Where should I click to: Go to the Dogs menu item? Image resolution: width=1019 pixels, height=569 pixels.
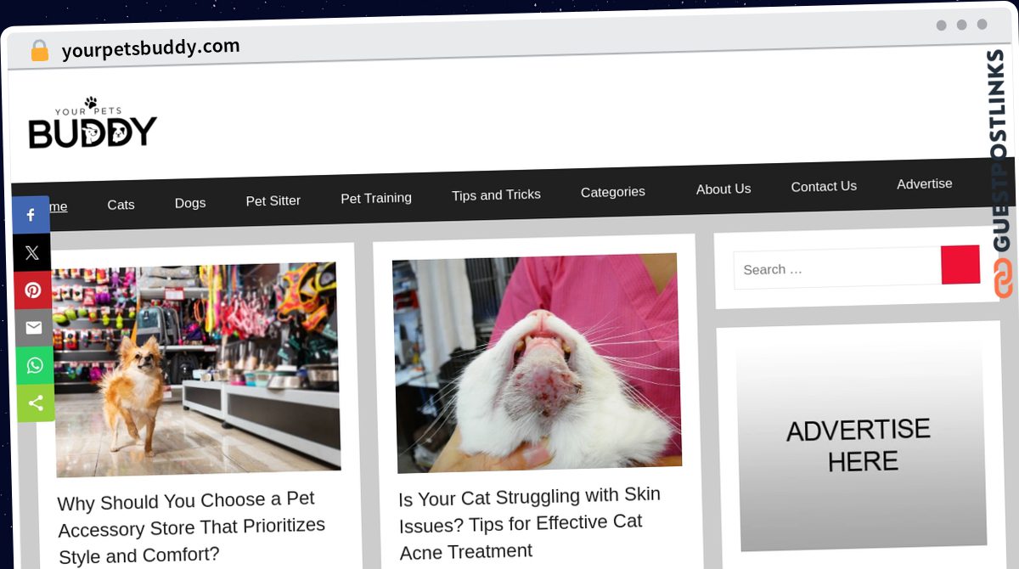[190, 203]
